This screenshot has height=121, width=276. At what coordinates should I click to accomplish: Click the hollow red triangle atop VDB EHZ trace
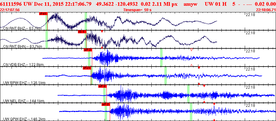click(x=192, y=50)
